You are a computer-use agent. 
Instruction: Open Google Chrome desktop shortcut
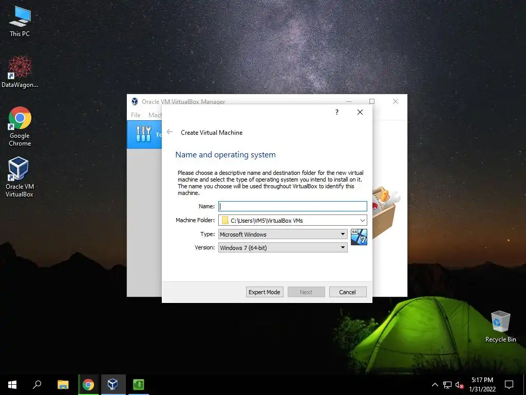pyautogui.click(x=20, y=127)
